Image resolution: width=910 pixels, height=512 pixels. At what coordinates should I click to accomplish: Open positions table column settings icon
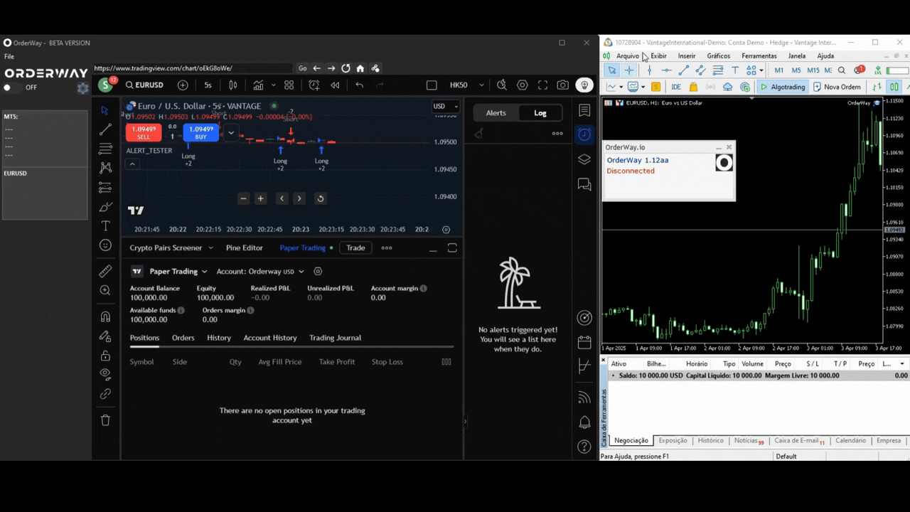click(446, 362)
